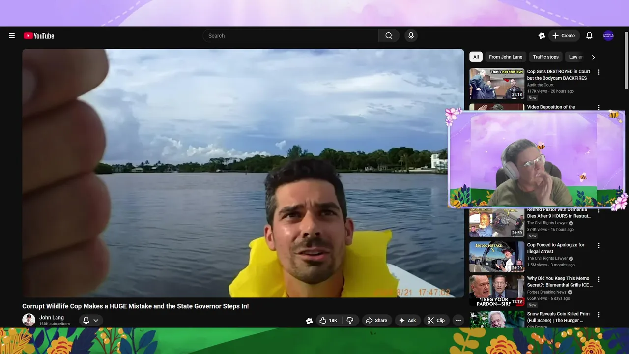The width and height of the screenshot is (629, 354).
Task: Like the video with thumbs up
Action: coord(329,321)
